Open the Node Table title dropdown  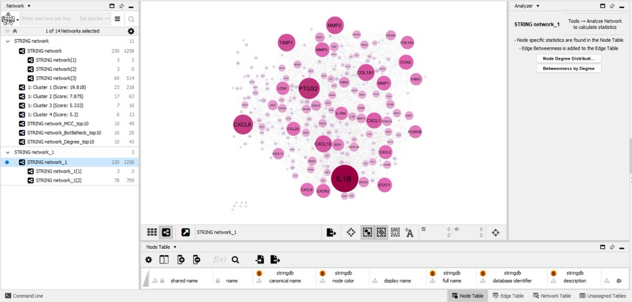pyautogui.click(x=175, y=247)
